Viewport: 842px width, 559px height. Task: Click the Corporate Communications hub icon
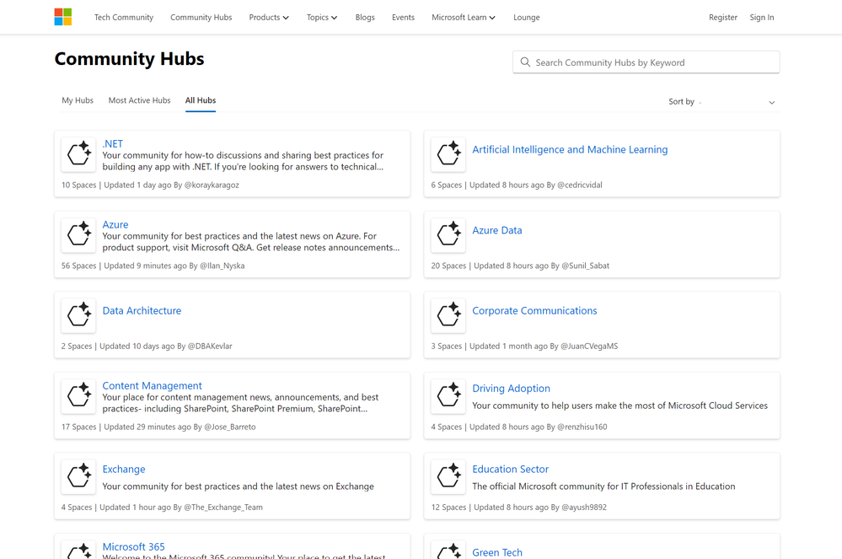click(448, 315)
